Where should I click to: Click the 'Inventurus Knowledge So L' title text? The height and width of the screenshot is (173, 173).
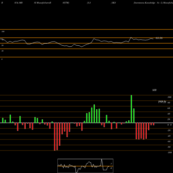[x=148, y=3]
